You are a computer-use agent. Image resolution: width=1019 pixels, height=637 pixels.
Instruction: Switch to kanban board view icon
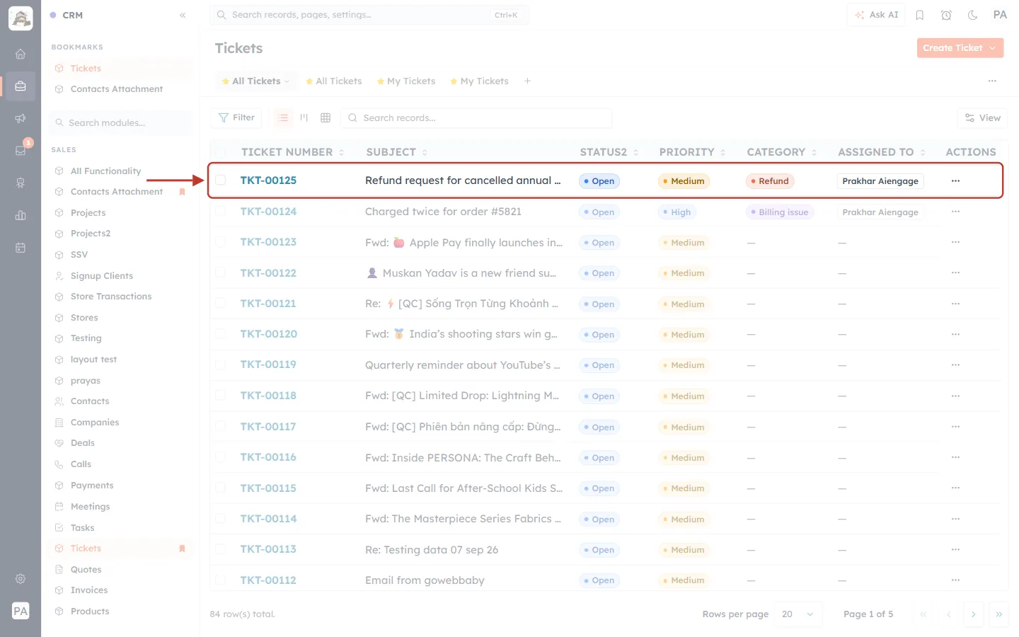pos(304,117)
